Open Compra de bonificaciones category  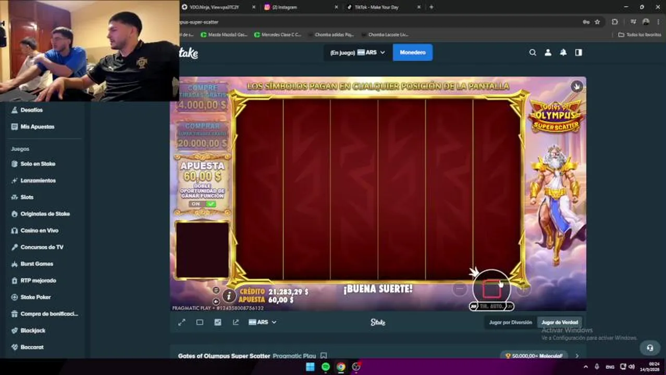pos(49,314)
